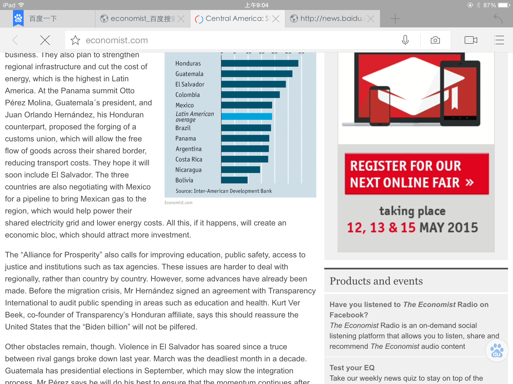Tap the bookmark star icon
The height and width of the screenshot is (384, 513).
click(75, 40)
